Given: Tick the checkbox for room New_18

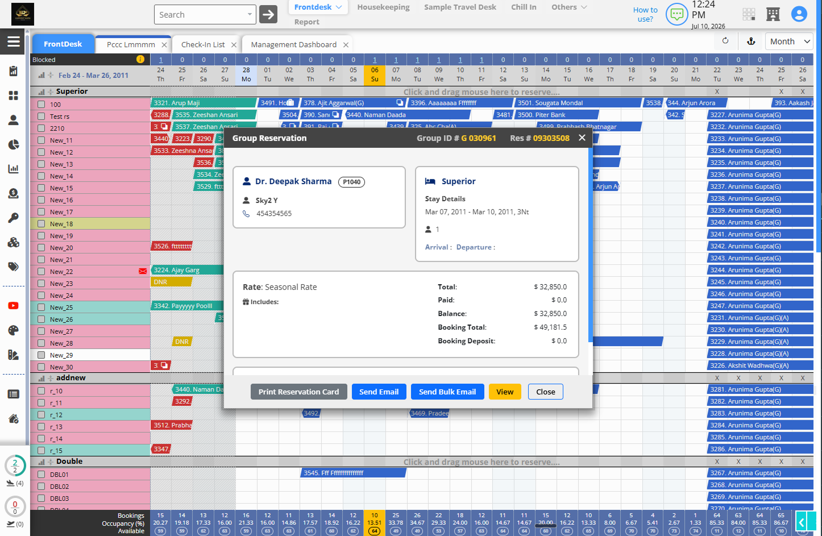Looking at the screenshot, I should click(x=41, y=223).
